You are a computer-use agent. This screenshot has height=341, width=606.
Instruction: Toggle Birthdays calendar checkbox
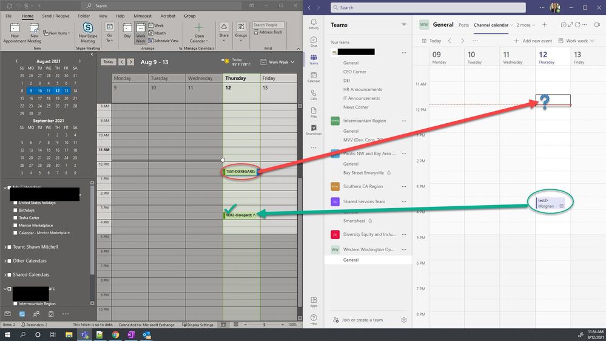(x=15, y=211)
